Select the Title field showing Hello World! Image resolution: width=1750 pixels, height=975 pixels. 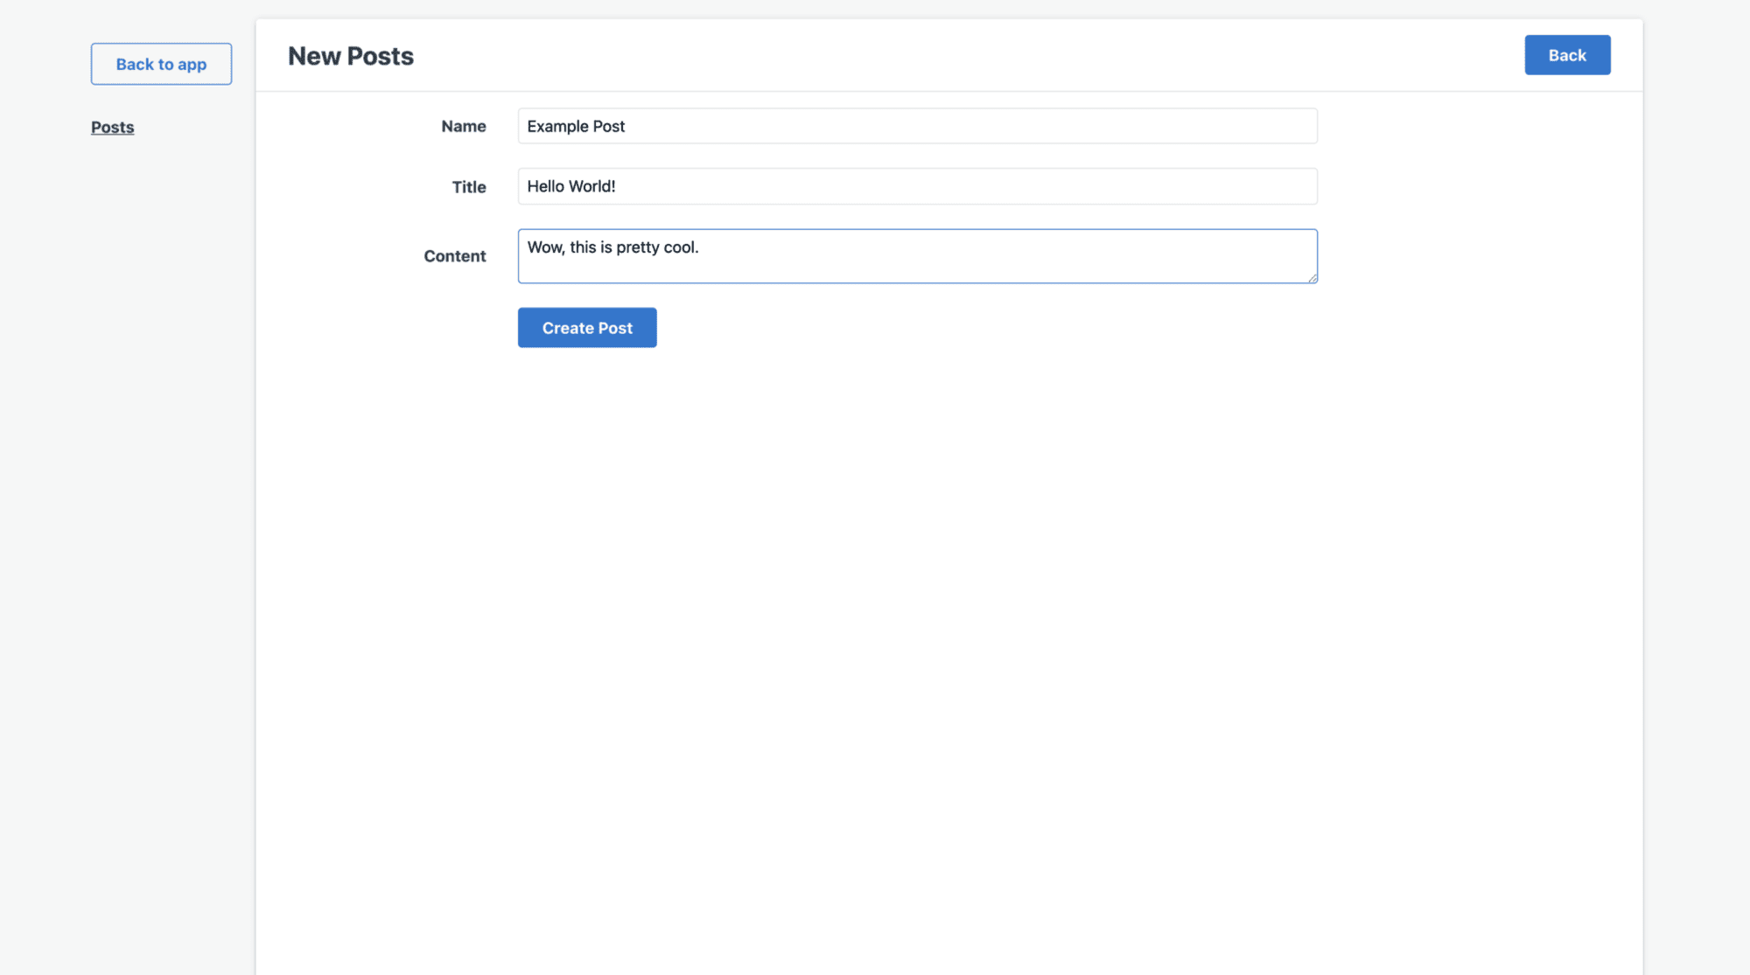917,185
